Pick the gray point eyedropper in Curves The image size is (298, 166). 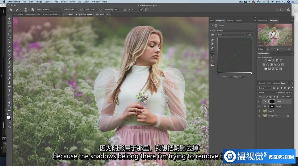212,44
